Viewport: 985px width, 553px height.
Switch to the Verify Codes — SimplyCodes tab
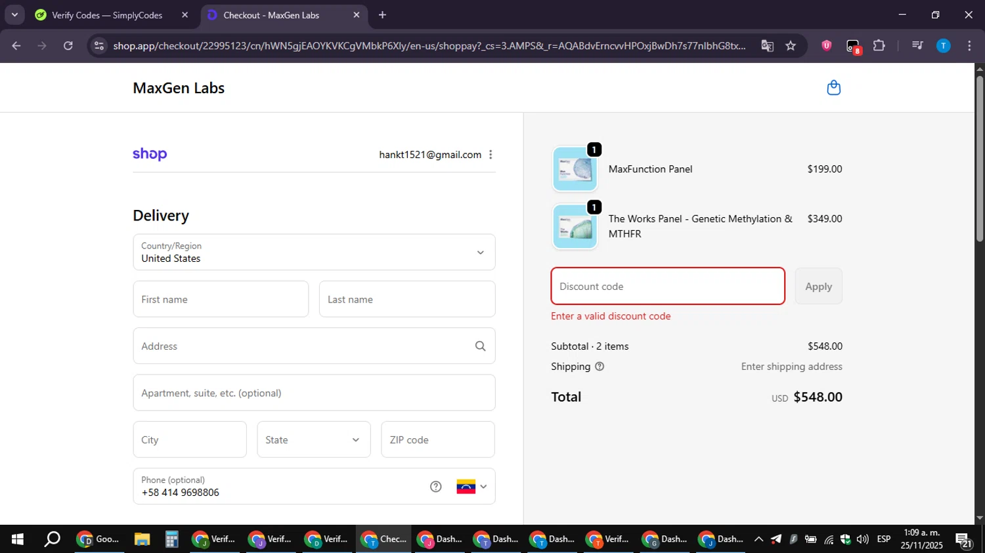[x=107, y=15]
